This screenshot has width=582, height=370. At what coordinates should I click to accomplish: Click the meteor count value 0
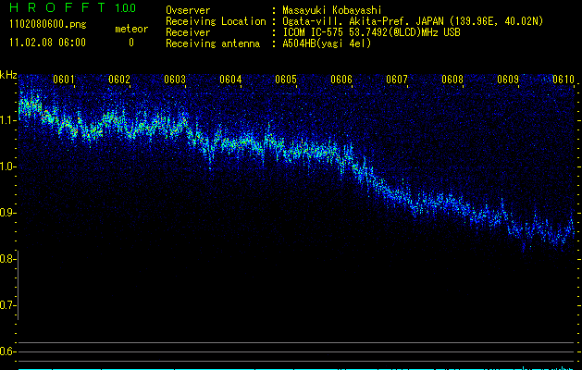(130, 43)
